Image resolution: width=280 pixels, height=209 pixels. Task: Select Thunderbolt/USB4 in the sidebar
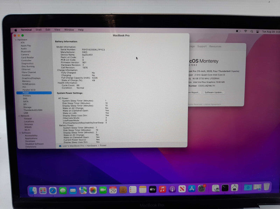point(33,110)
